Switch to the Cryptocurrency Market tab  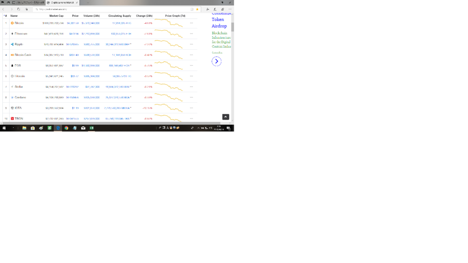coord(62,3)
